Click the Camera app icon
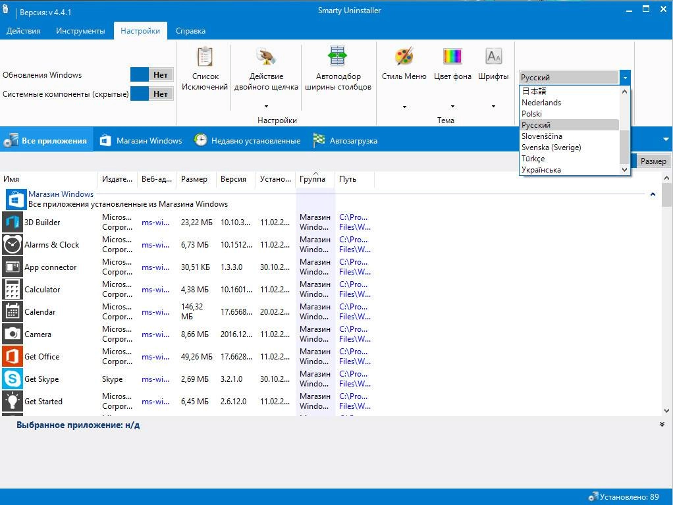The image size is (673, 505). point(13,334)
